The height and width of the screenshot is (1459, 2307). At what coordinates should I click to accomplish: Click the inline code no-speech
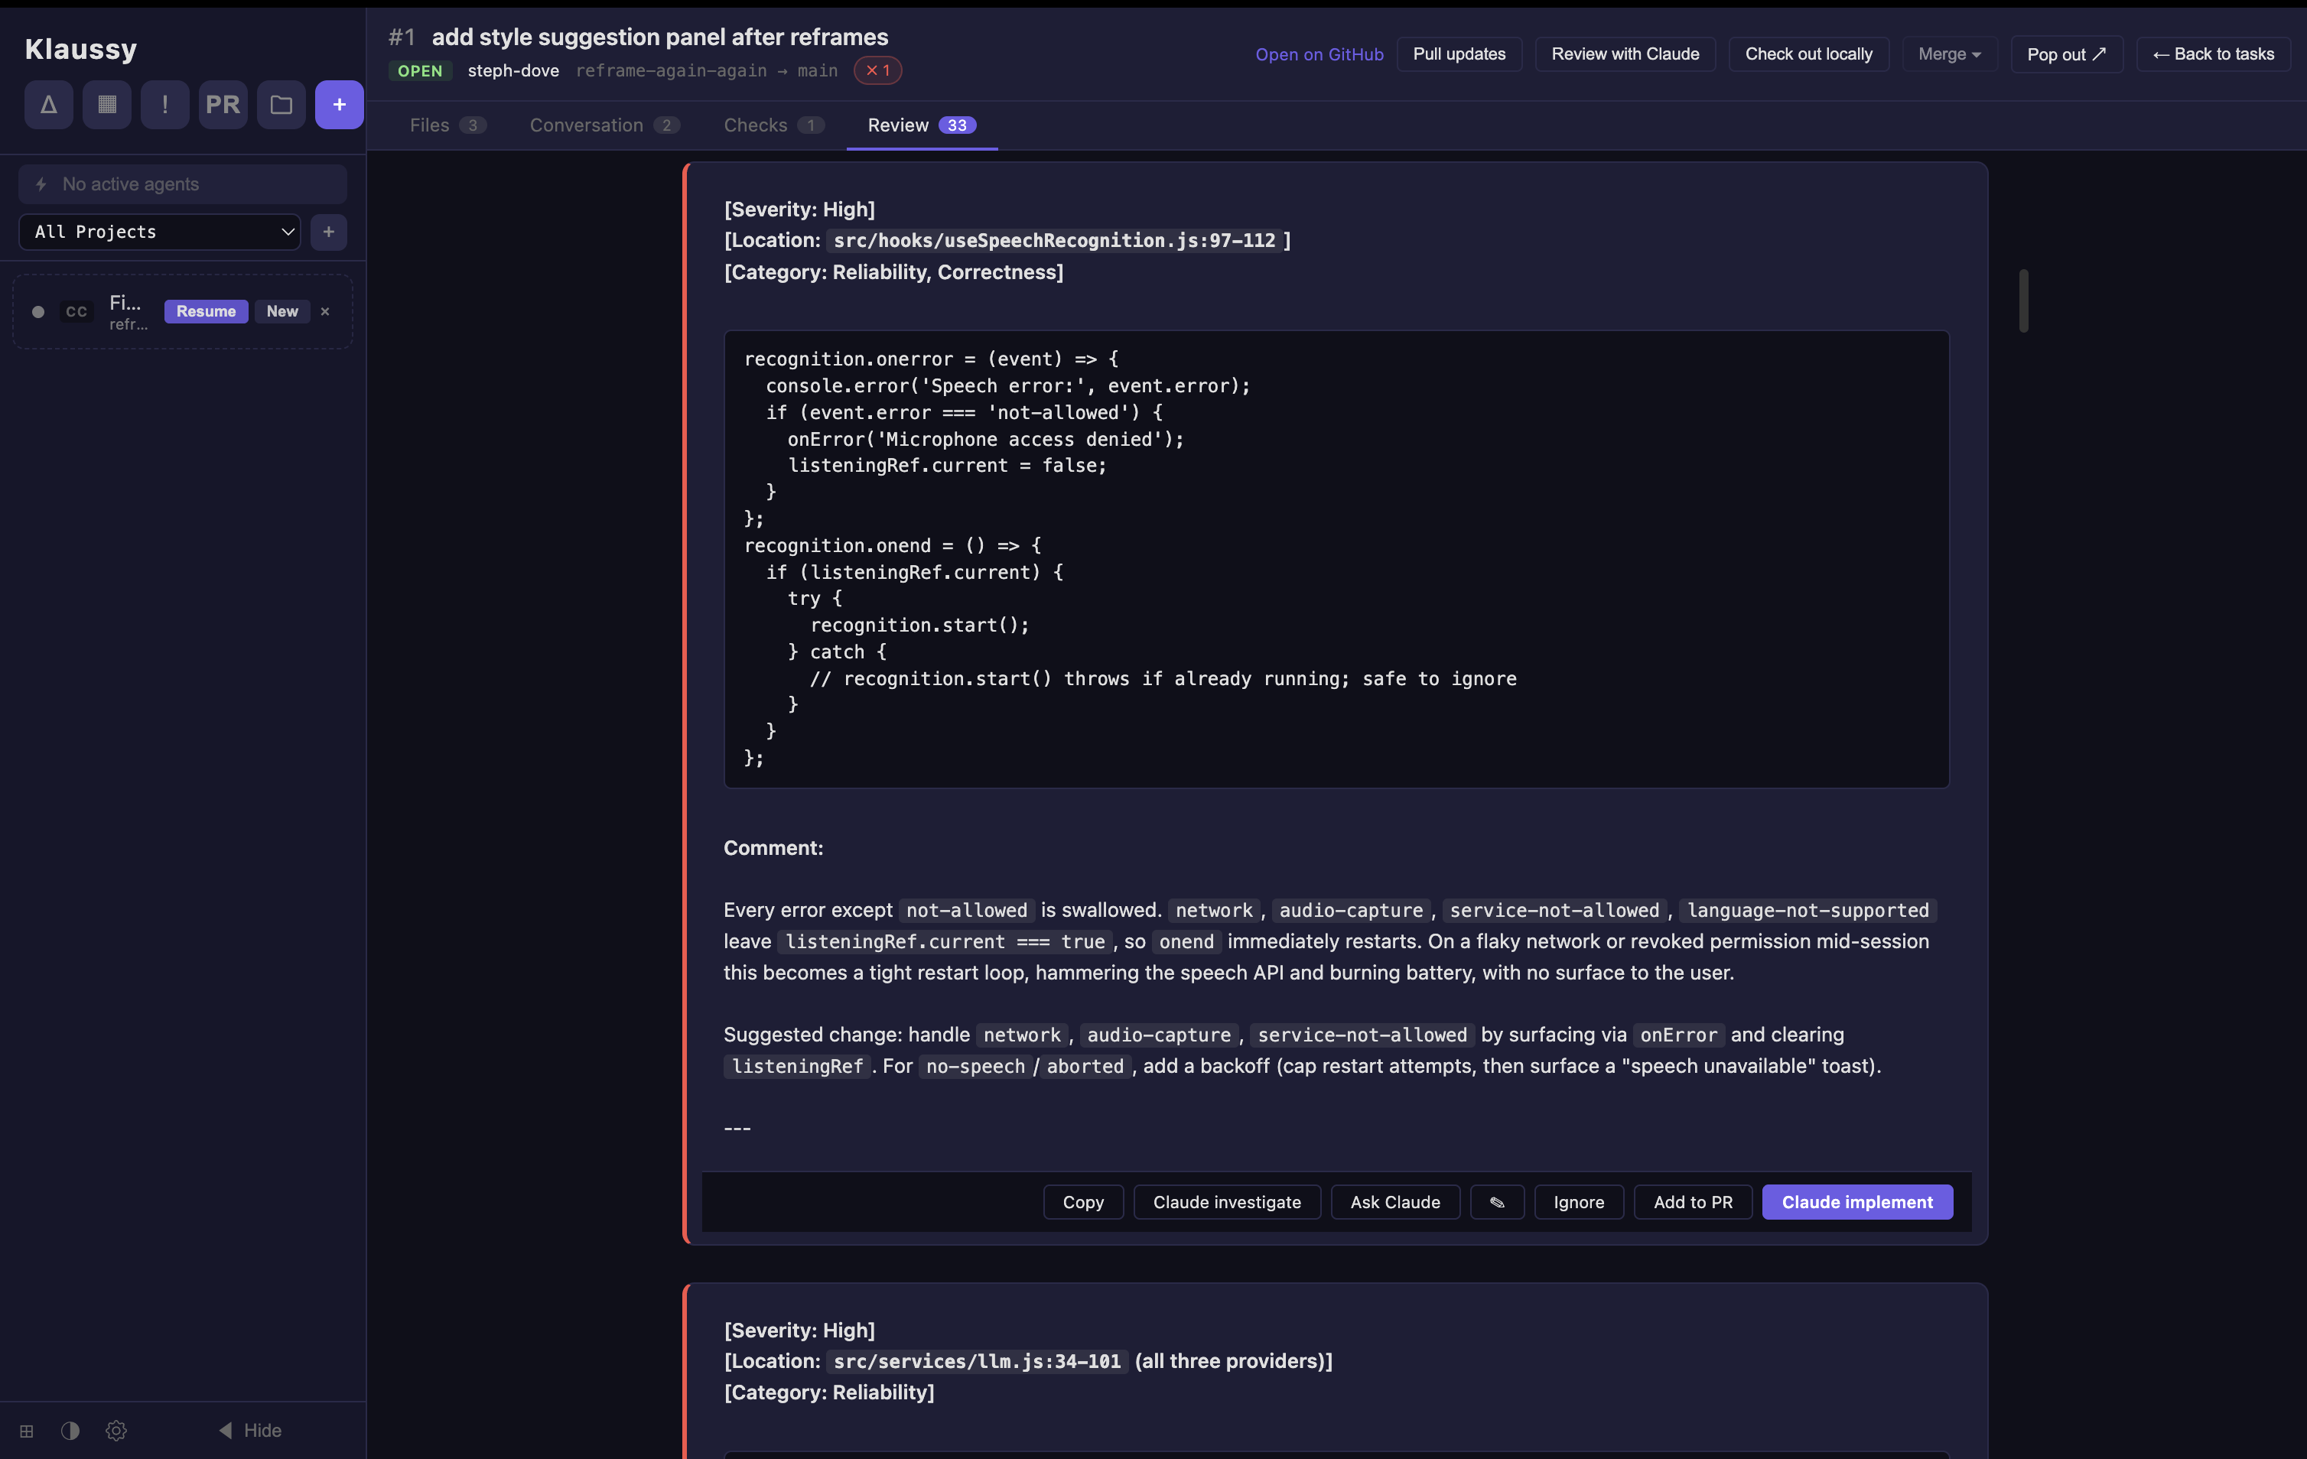(975, 1066)
